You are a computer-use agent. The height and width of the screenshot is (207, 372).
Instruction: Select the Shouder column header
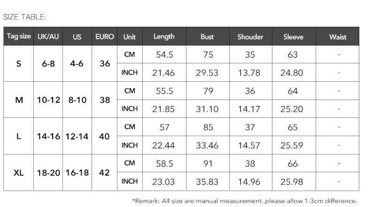[x=250, y=37]
